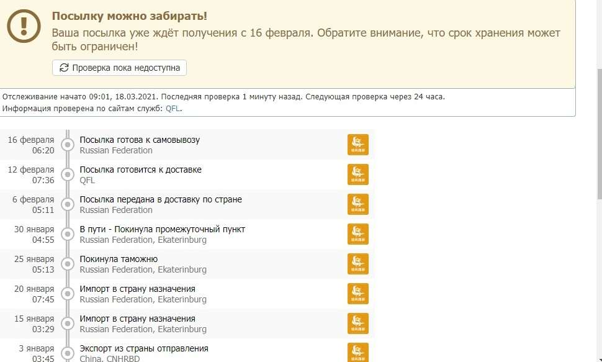Click the carrier logo beside 'Посылка готовится к доставке'
602x362 pixels.
tap(358, 174)
